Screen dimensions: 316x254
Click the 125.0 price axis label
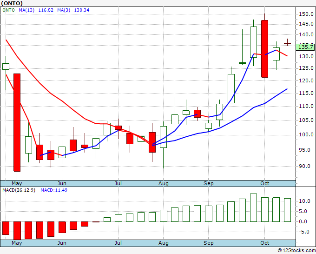pyautogui.click(x=306, y=68)
